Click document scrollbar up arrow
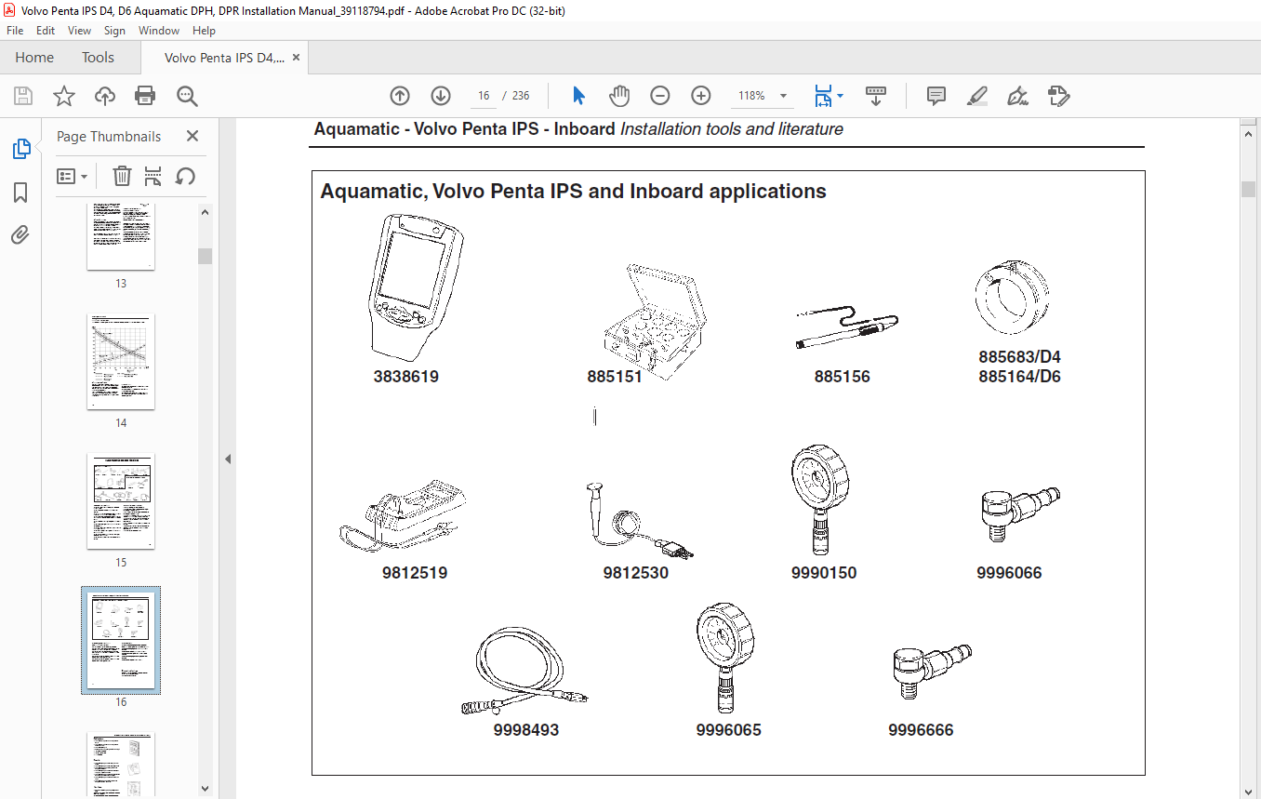The width and height of the screenshot is (1261, 799). [x=1249, y=133]
